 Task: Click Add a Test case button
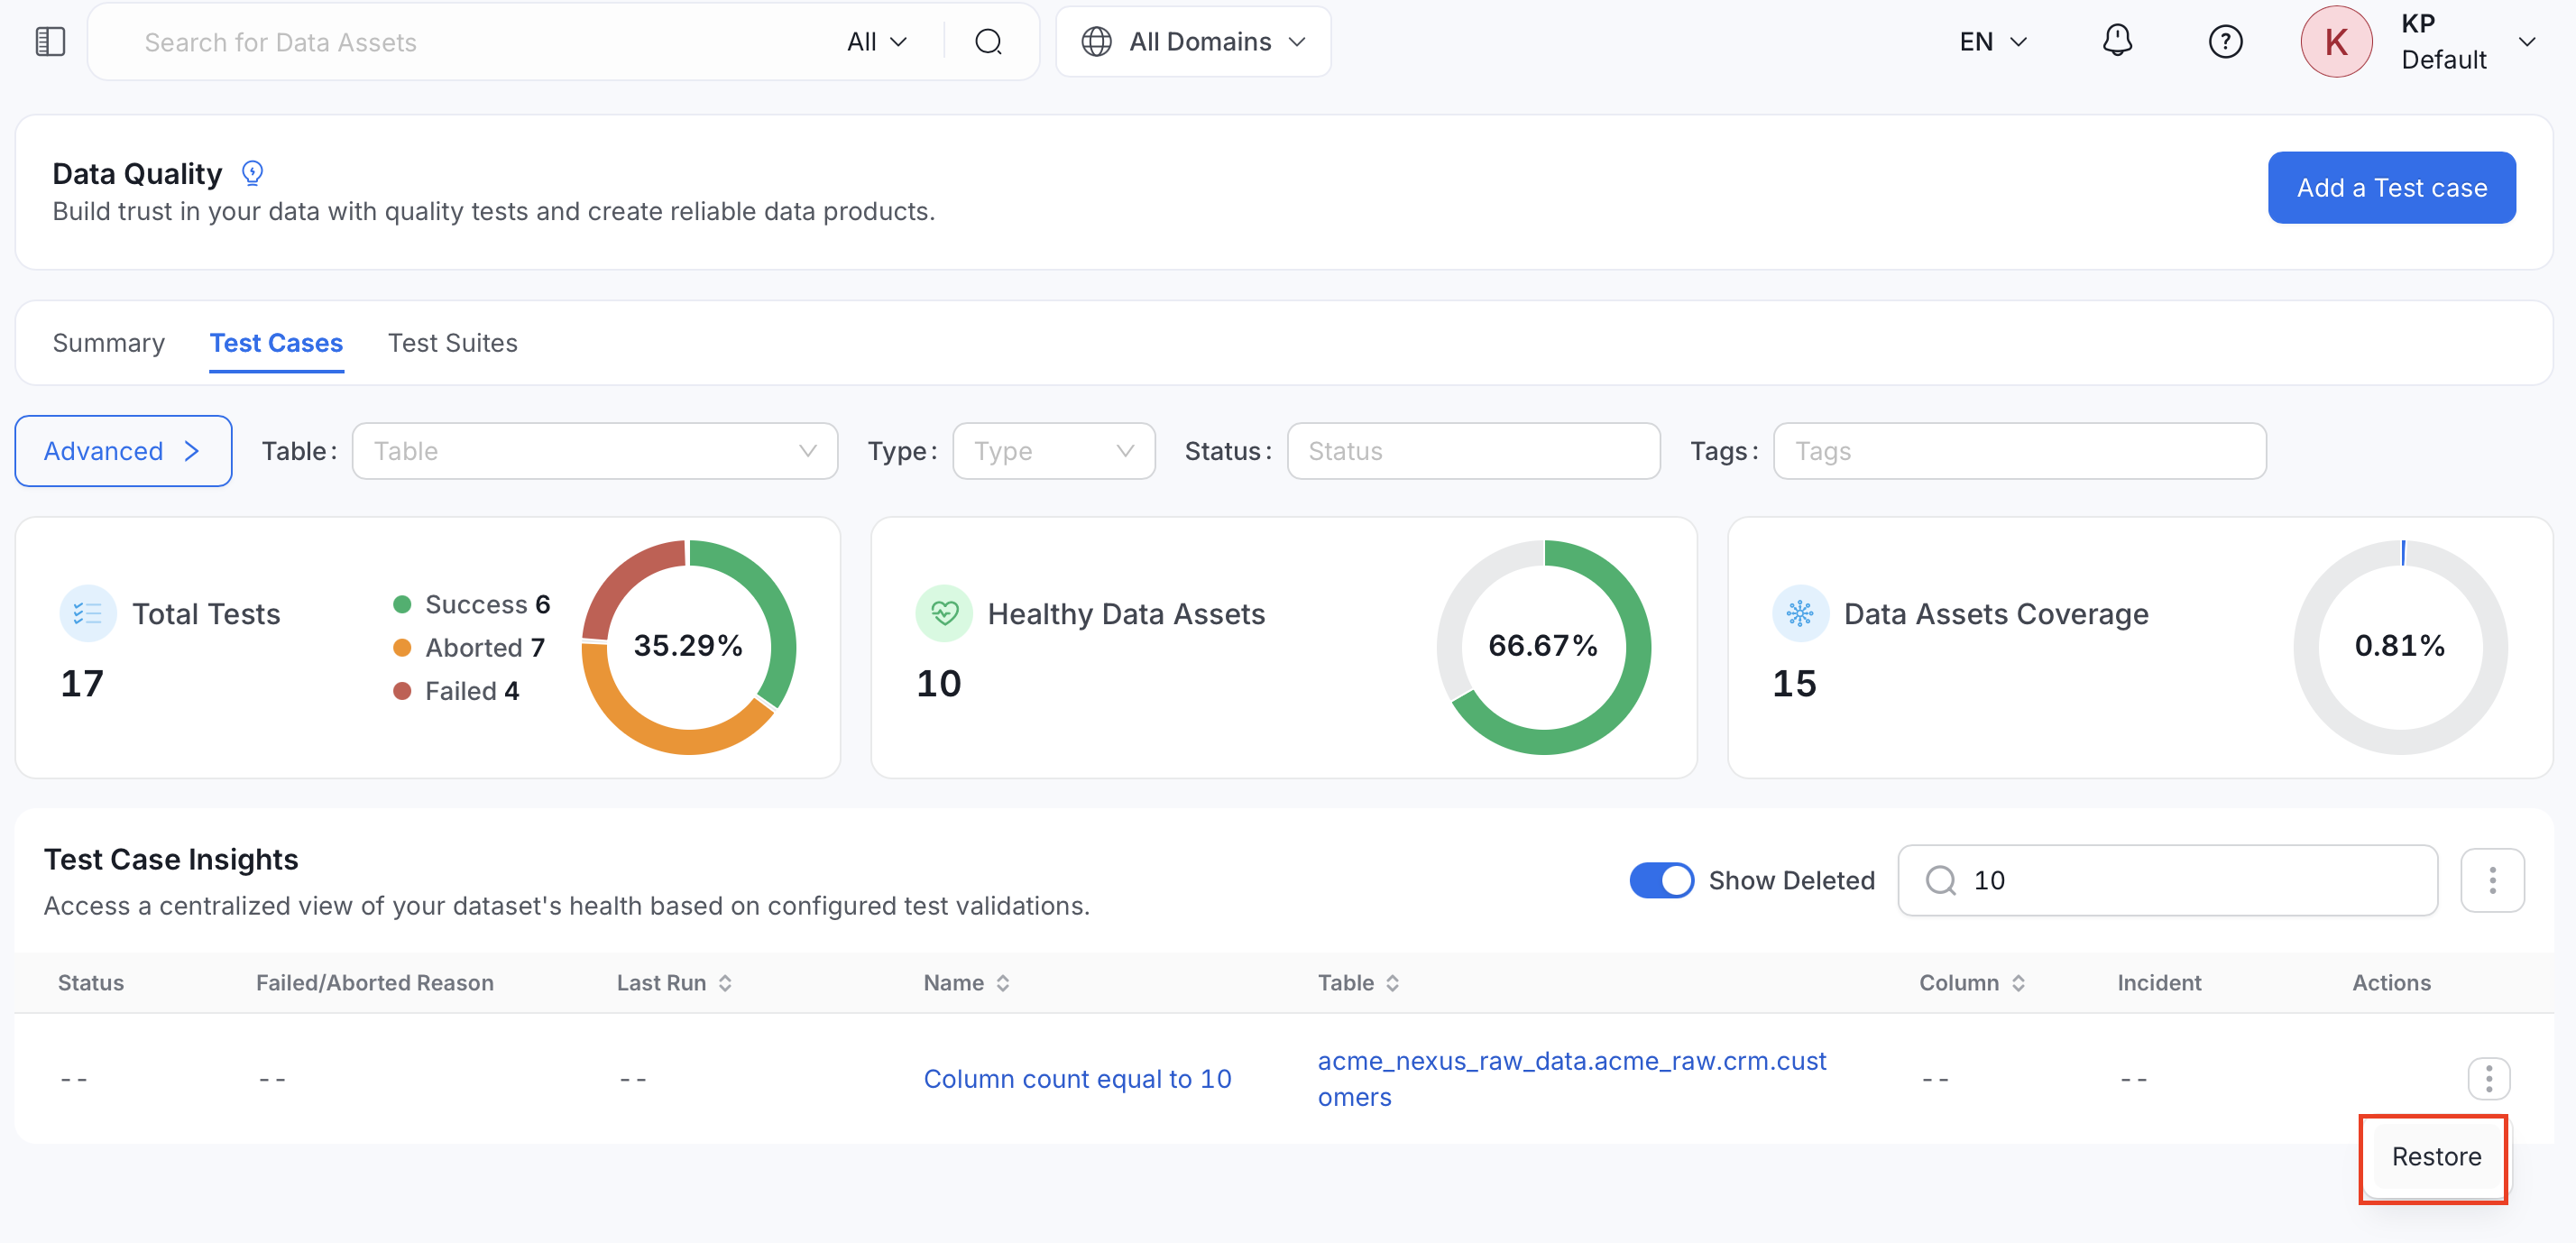tap(2391, 188)
